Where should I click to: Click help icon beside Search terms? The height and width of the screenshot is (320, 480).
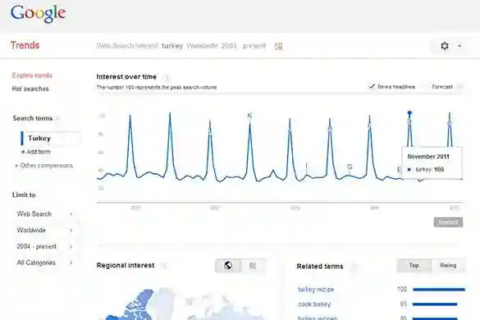tap(57, 119)
